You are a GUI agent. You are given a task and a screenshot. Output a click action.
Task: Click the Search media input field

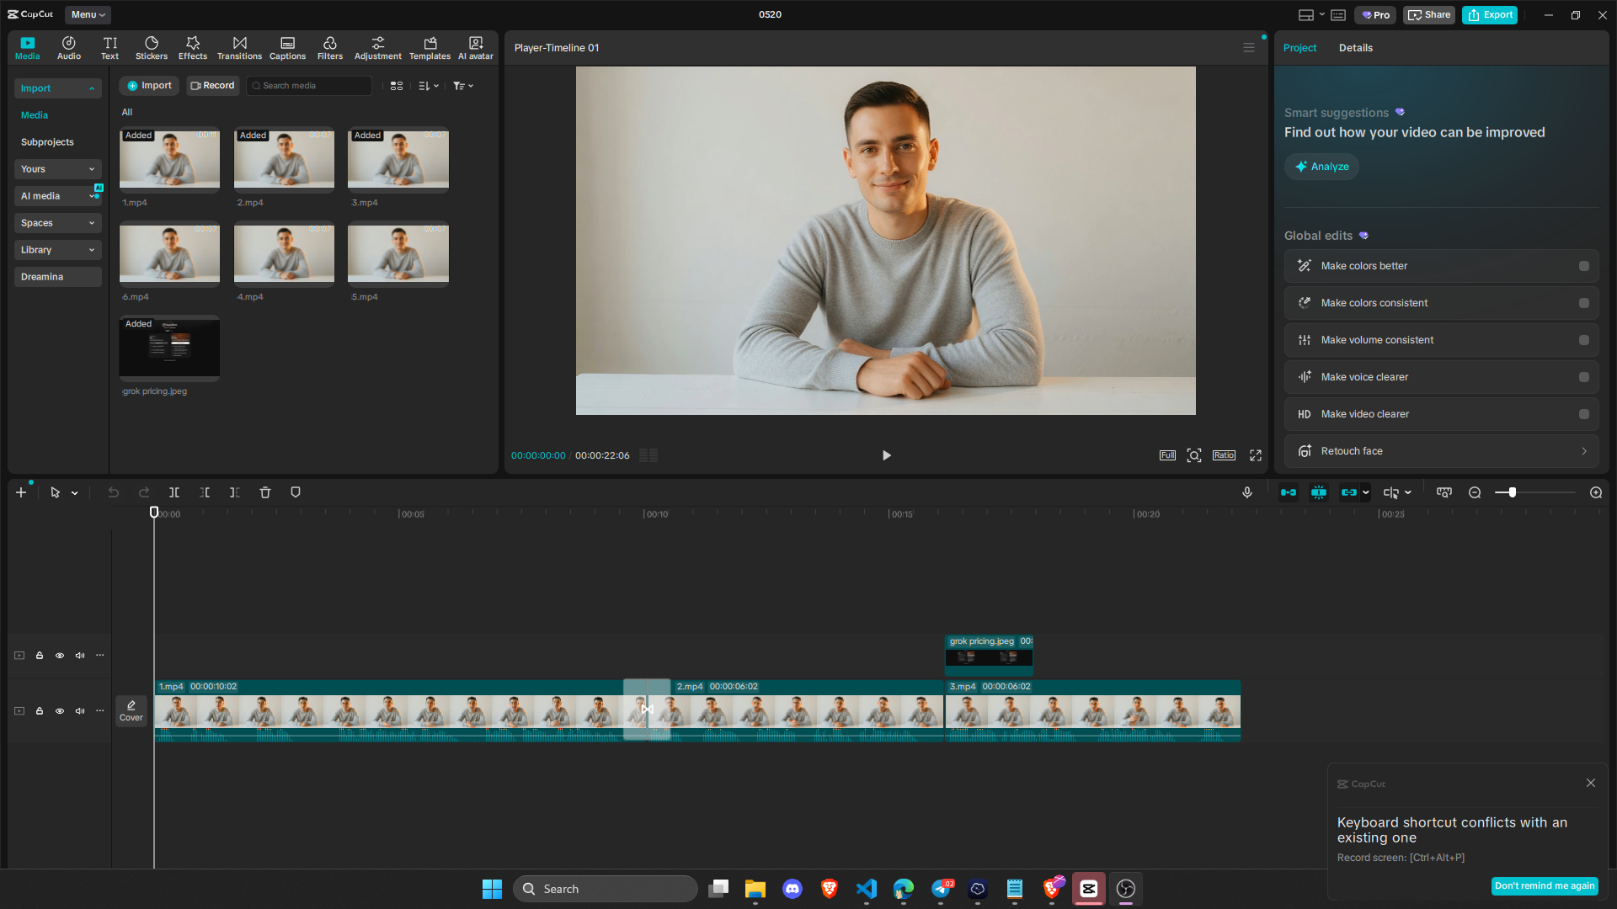coord(309,86)
